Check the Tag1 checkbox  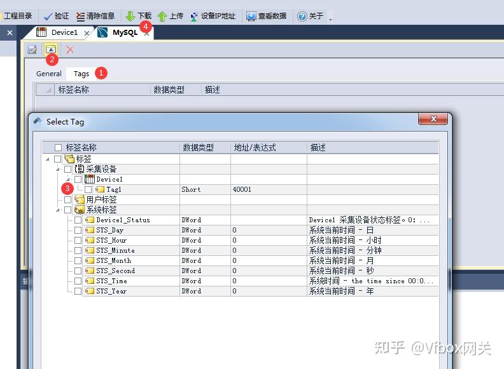click(88, 190)
